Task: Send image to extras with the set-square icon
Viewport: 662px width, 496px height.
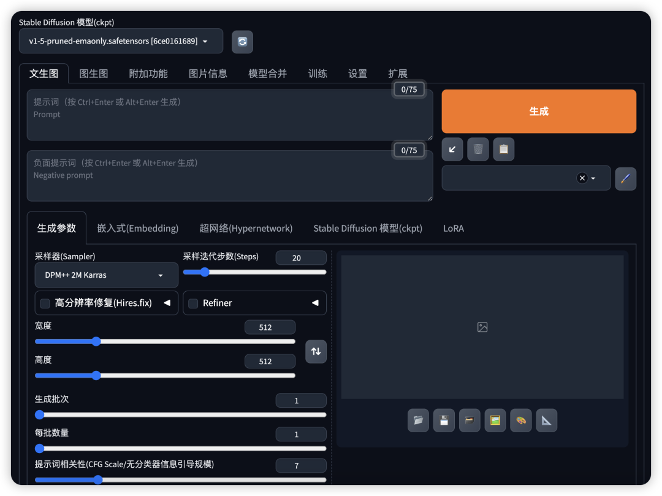Action: click(546, 420)
